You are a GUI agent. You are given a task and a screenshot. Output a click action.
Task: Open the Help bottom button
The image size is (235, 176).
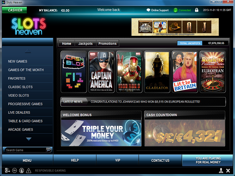75,160
